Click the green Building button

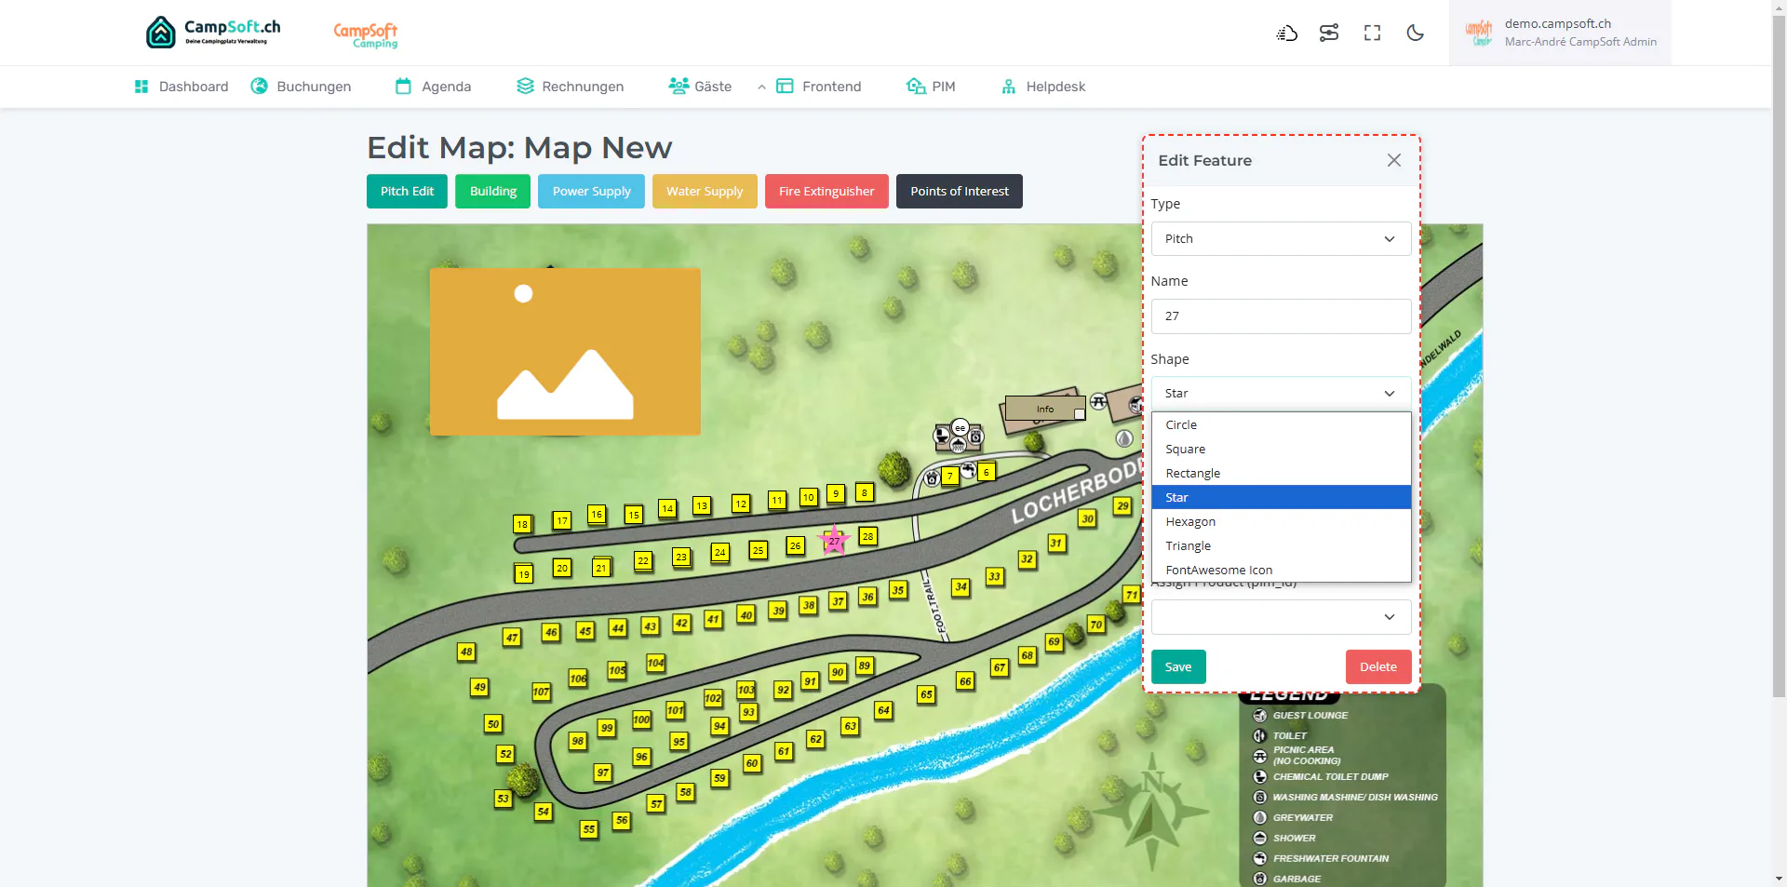click(492, 192)
